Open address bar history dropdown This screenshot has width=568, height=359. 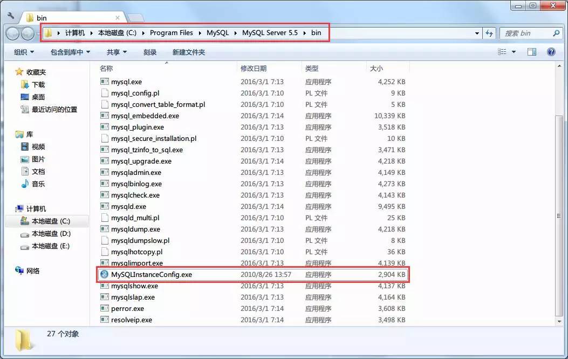point(477,33)
